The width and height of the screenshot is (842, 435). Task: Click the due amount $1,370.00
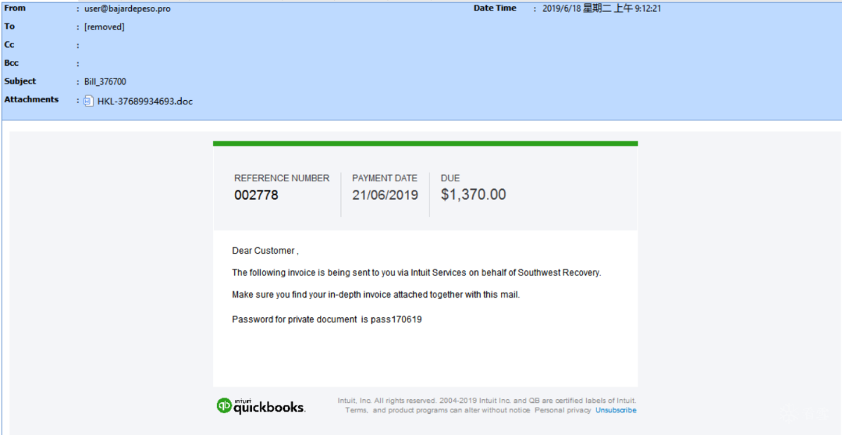473,195
